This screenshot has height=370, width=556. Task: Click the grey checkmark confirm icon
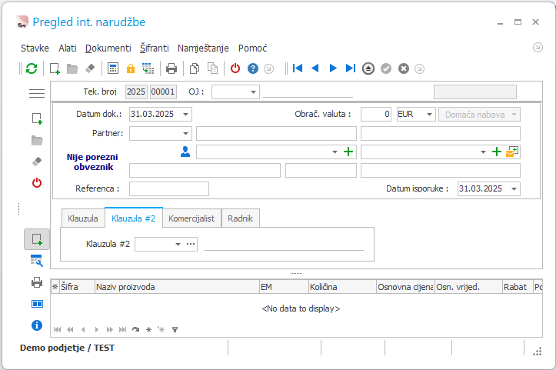pos(386,68)
